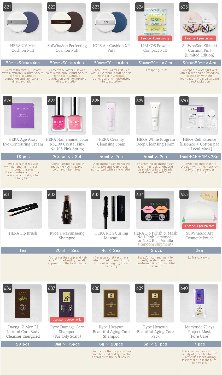222x375 pixels.
Task: Click the No.1 pink lip swatch
Action: [x=148, y=212]
